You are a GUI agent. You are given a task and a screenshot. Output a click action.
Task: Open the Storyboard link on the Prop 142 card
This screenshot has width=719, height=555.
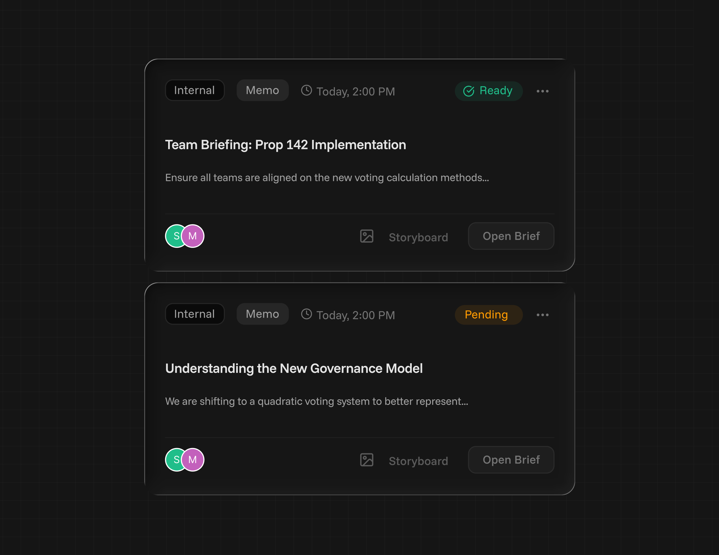click(418, 237)
